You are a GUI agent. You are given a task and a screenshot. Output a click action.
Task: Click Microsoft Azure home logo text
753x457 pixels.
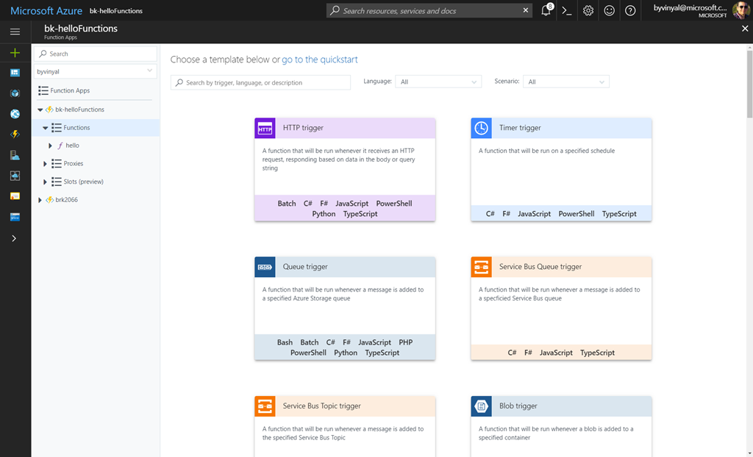click(46, 10)
